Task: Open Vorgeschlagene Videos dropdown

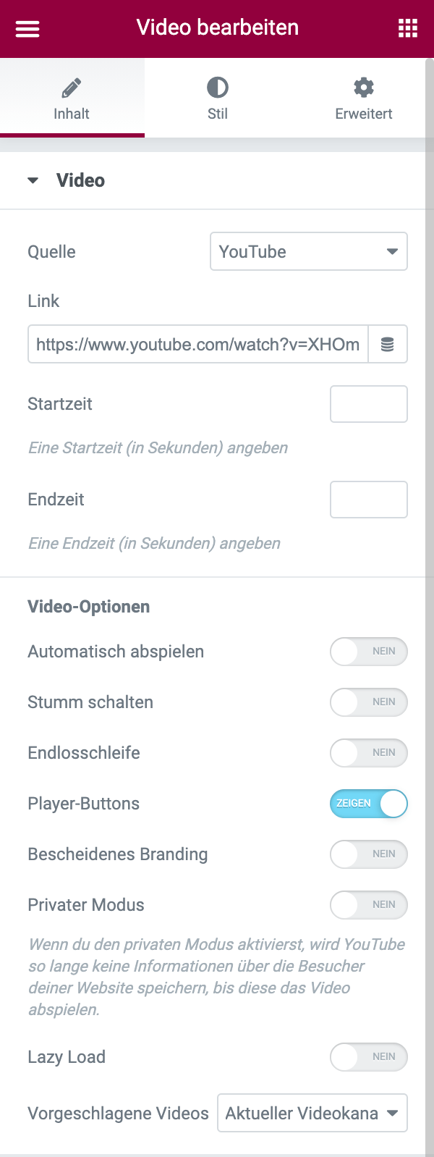Action: pyautogui.click(x=312, y=1113)
